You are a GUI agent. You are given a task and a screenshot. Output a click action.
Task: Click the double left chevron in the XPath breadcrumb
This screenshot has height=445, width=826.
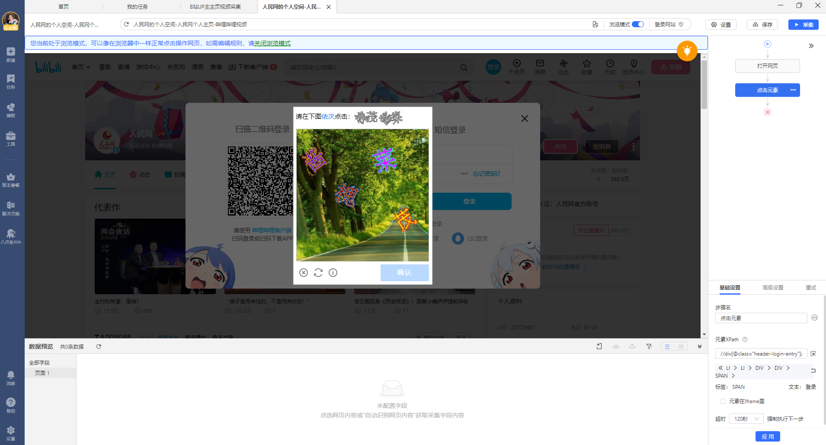720,368
